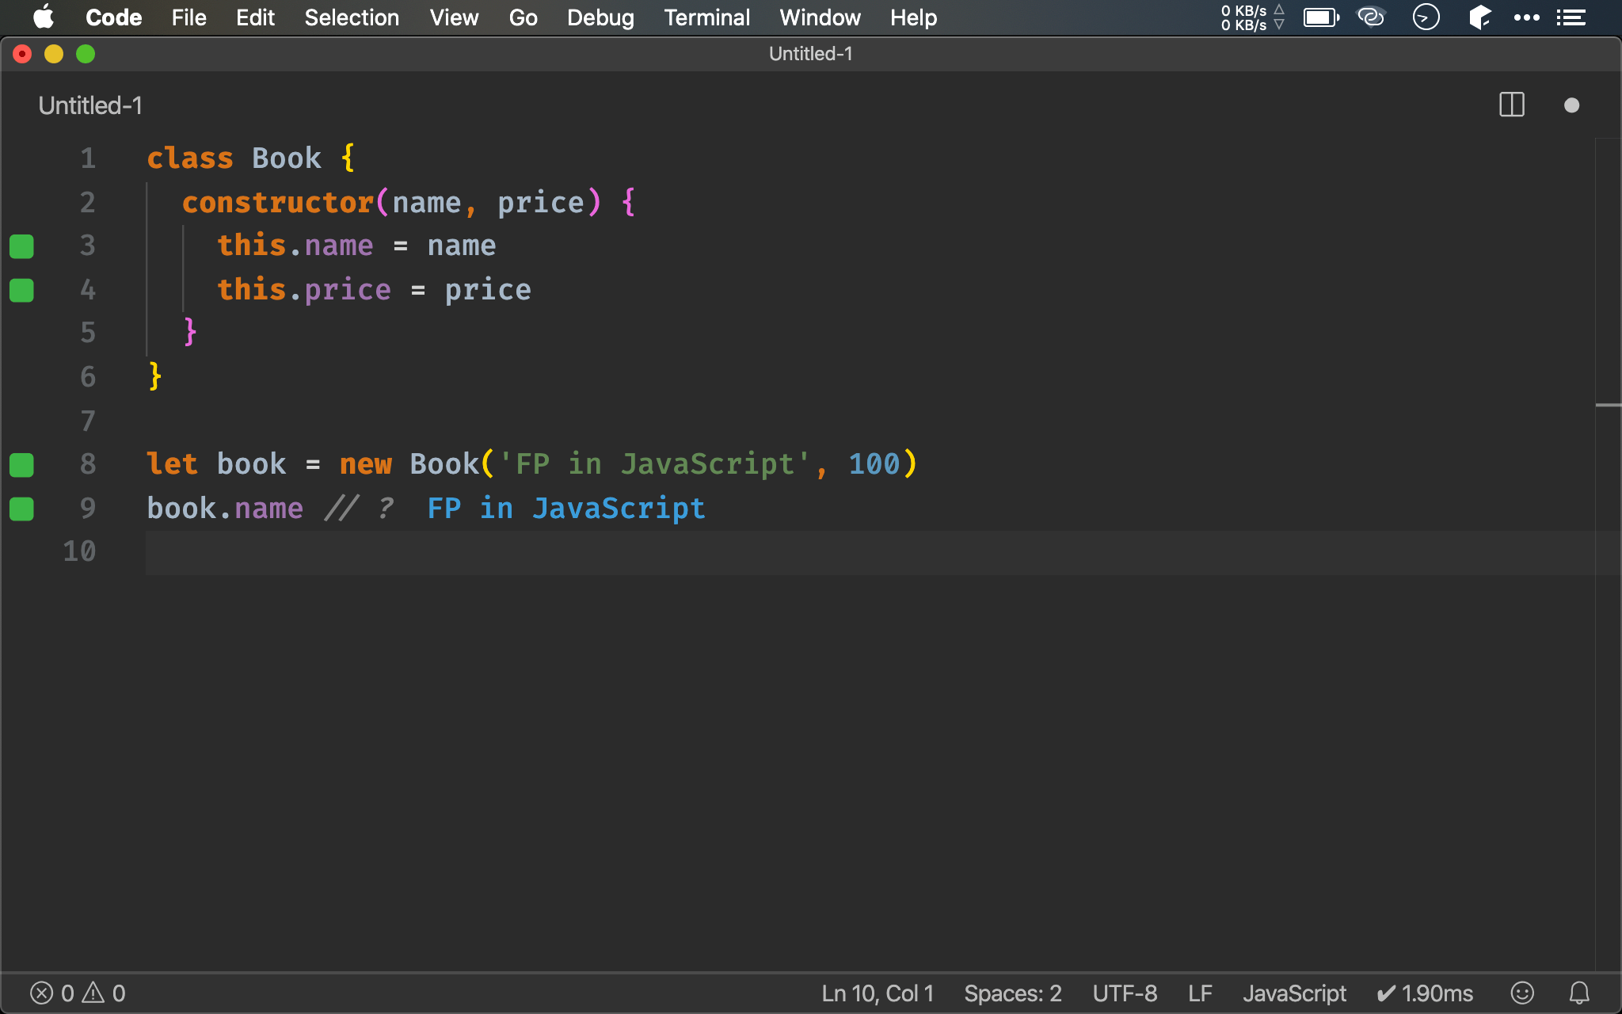
Task: Click the green coverage marker on line 9
Action: 22,509
